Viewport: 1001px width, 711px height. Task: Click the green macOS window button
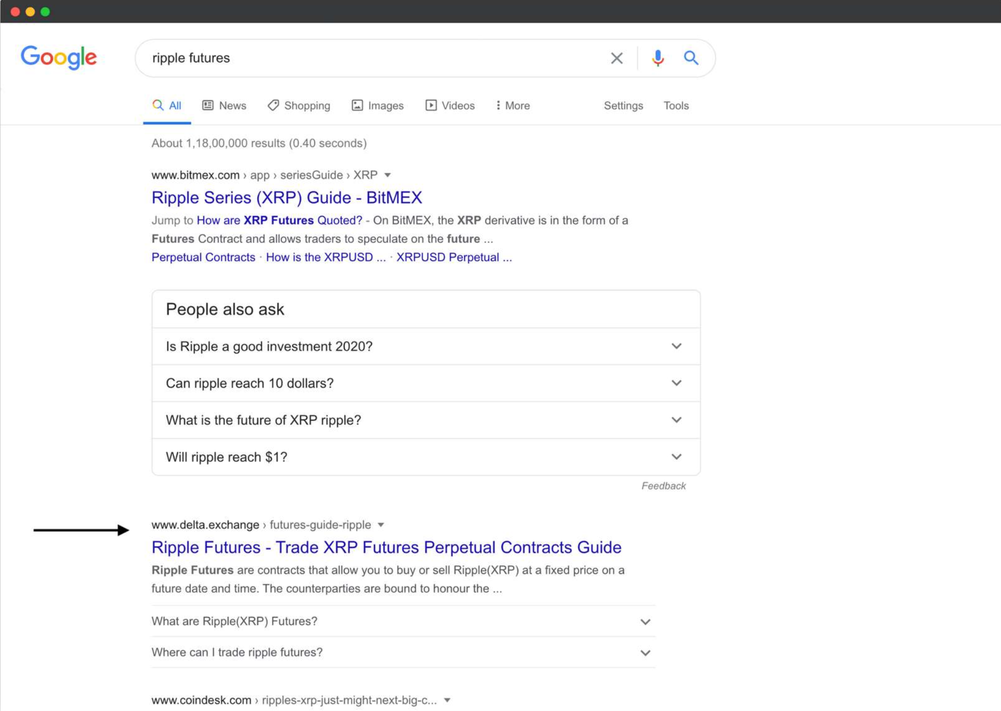point(45,12)
